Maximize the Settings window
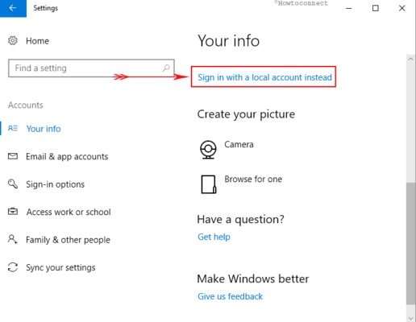This screenshot has width=416, height=322. (x=376, y=8)
